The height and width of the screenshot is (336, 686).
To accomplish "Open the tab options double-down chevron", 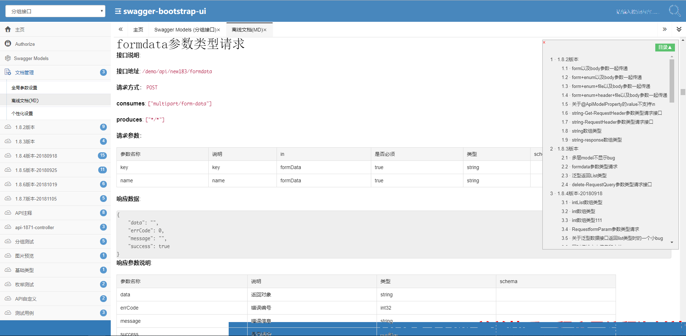I will click(x=679, y=29).
